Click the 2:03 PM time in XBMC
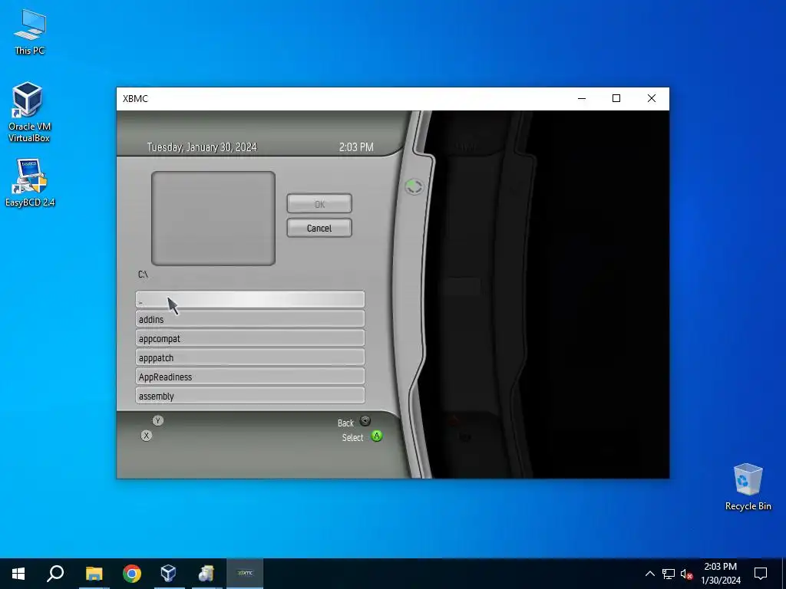786x589 pixels. point(356,147)
